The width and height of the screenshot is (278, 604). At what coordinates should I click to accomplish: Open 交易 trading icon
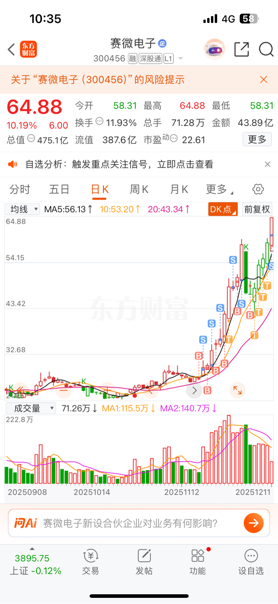90,562
